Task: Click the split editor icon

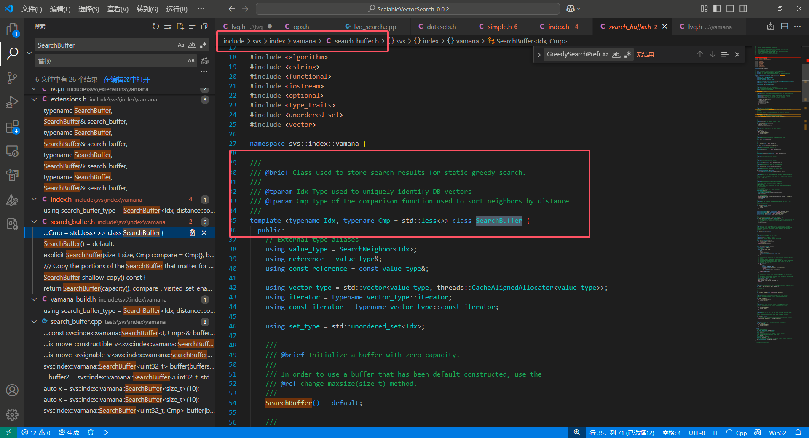Action: click(784, 27)
